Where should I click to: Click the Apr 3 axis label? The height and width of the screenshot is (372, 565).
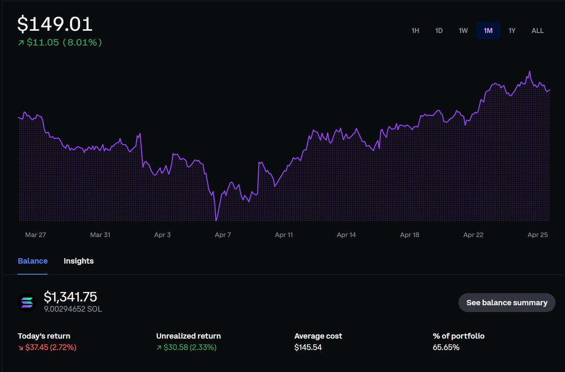tap(162, 235)
